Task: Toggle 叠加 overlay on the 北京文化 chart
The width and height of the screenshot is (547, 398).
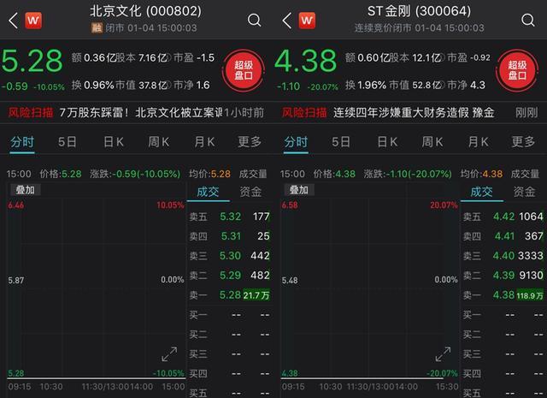Action: click(25, 190)
